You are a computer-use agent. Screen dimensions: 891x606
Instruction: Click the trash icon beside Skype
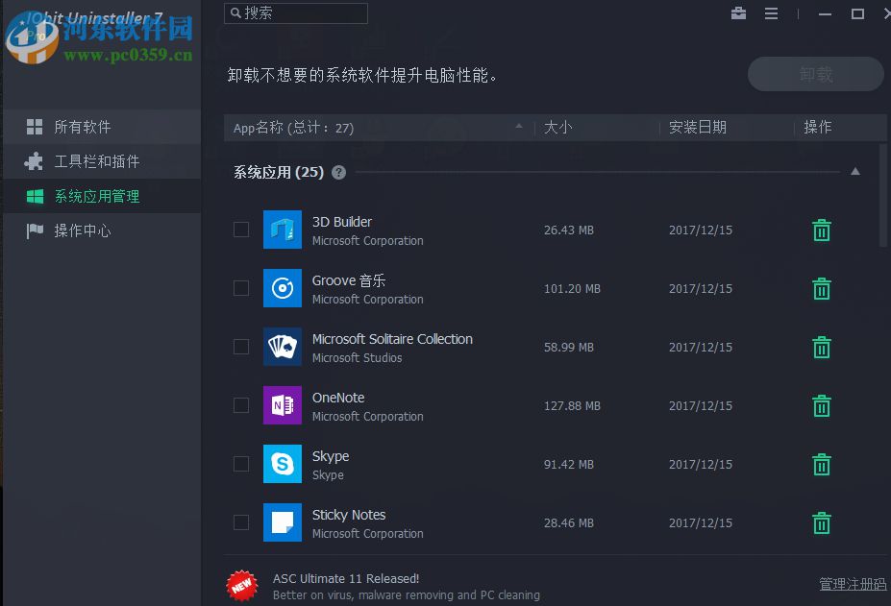pyautogui.click(x=820, y=464)
